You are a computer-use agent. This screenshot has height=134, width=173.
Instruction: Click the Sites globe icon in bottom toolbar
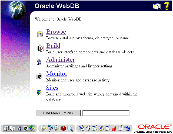[32, 128]
